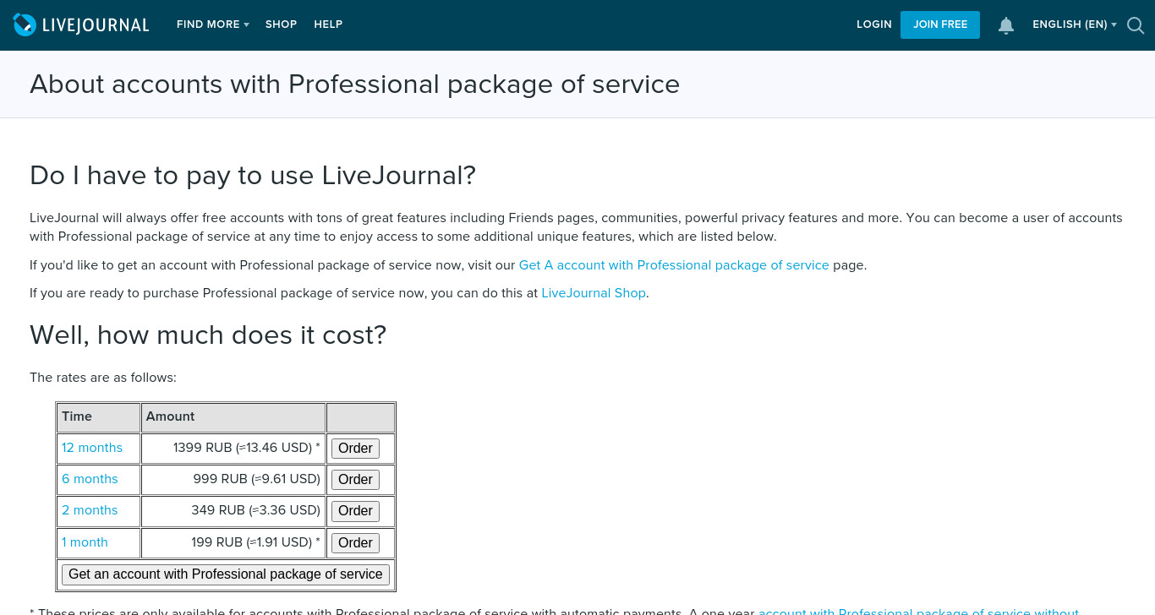Open the Help menu item
Screen dimensions: 1155x615
328,24
